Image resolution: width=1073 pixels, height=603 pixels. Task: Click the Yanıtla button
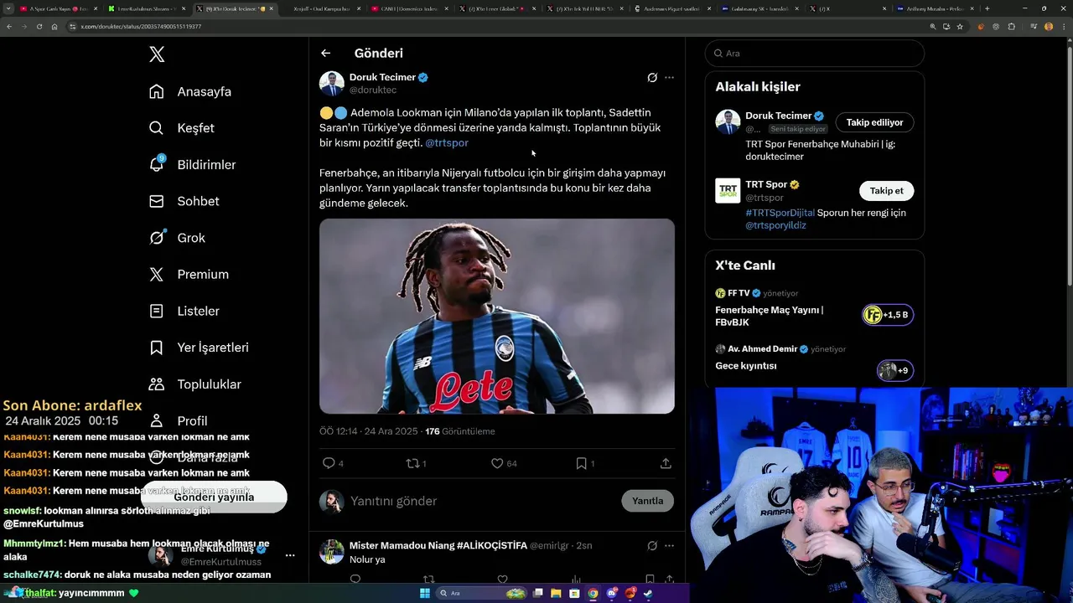[648, 501]
